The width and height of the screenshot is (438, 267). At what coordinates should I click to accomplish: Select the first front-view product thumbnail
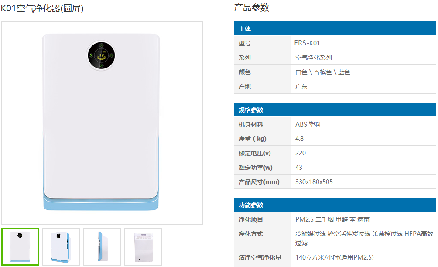coord(20,247)
